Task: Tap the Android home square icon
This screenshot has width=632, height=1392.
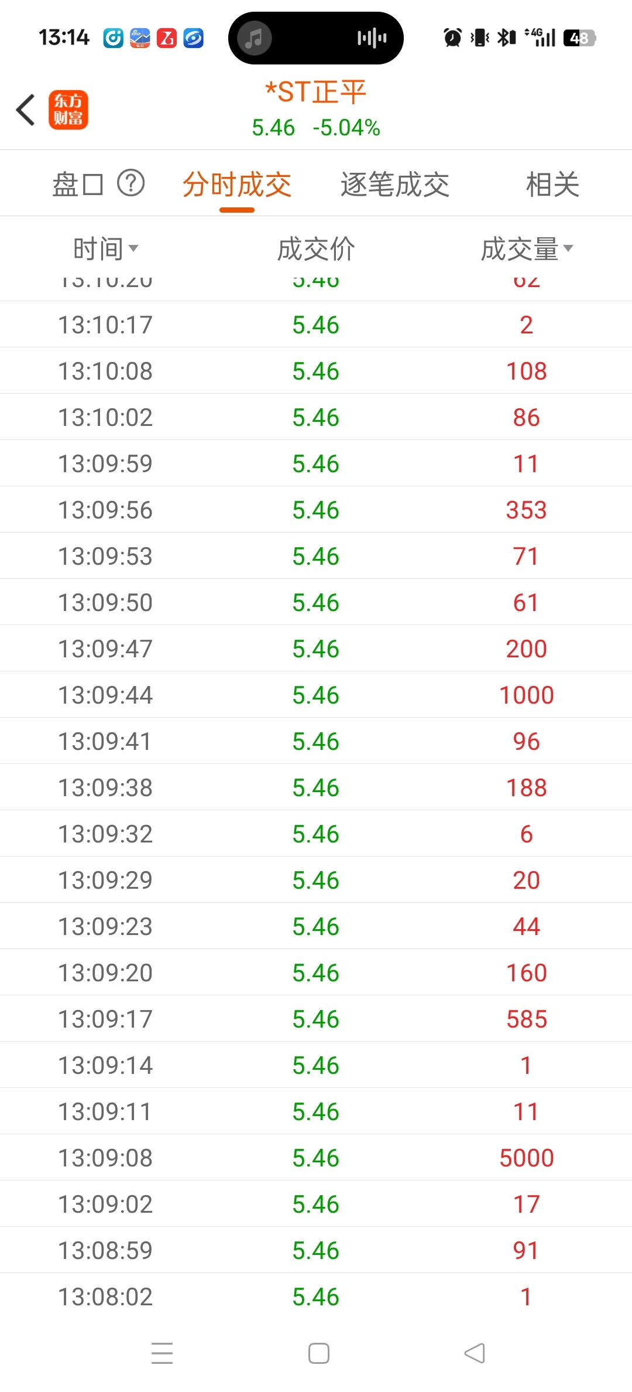Action: (319, 1353)
